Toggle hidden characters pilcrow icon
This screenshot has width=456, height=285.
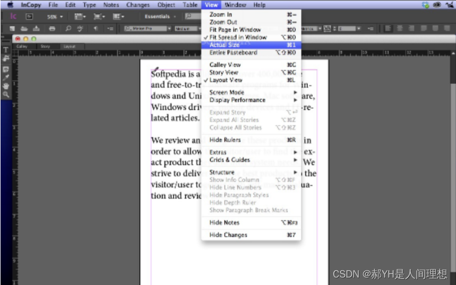(x=96, y=29)
